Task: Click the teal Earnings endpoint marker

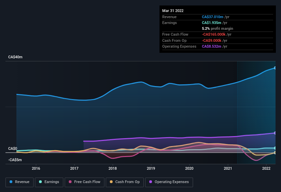Action: click(x=275, y=148)
